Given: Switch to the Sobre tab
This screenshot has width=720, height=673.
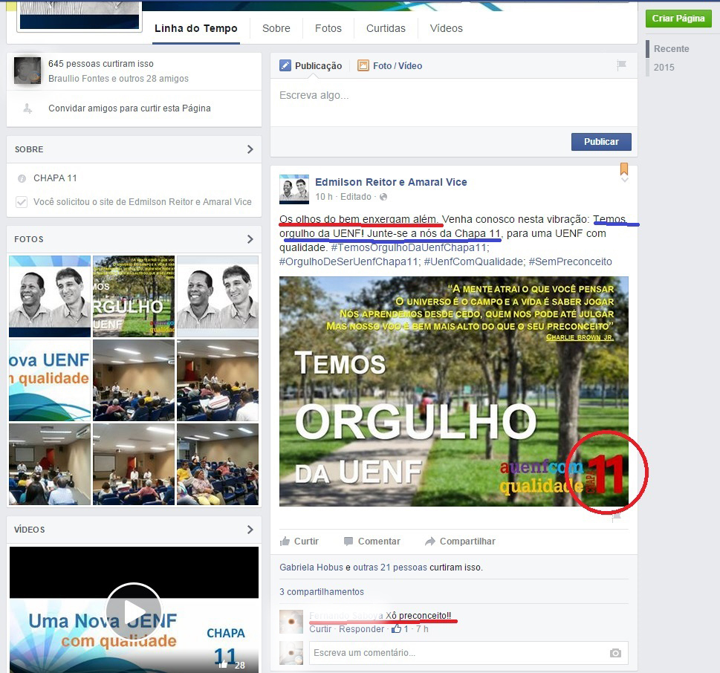Looking at the screenshot, I should pyautogui.click(x=276, y=28).
